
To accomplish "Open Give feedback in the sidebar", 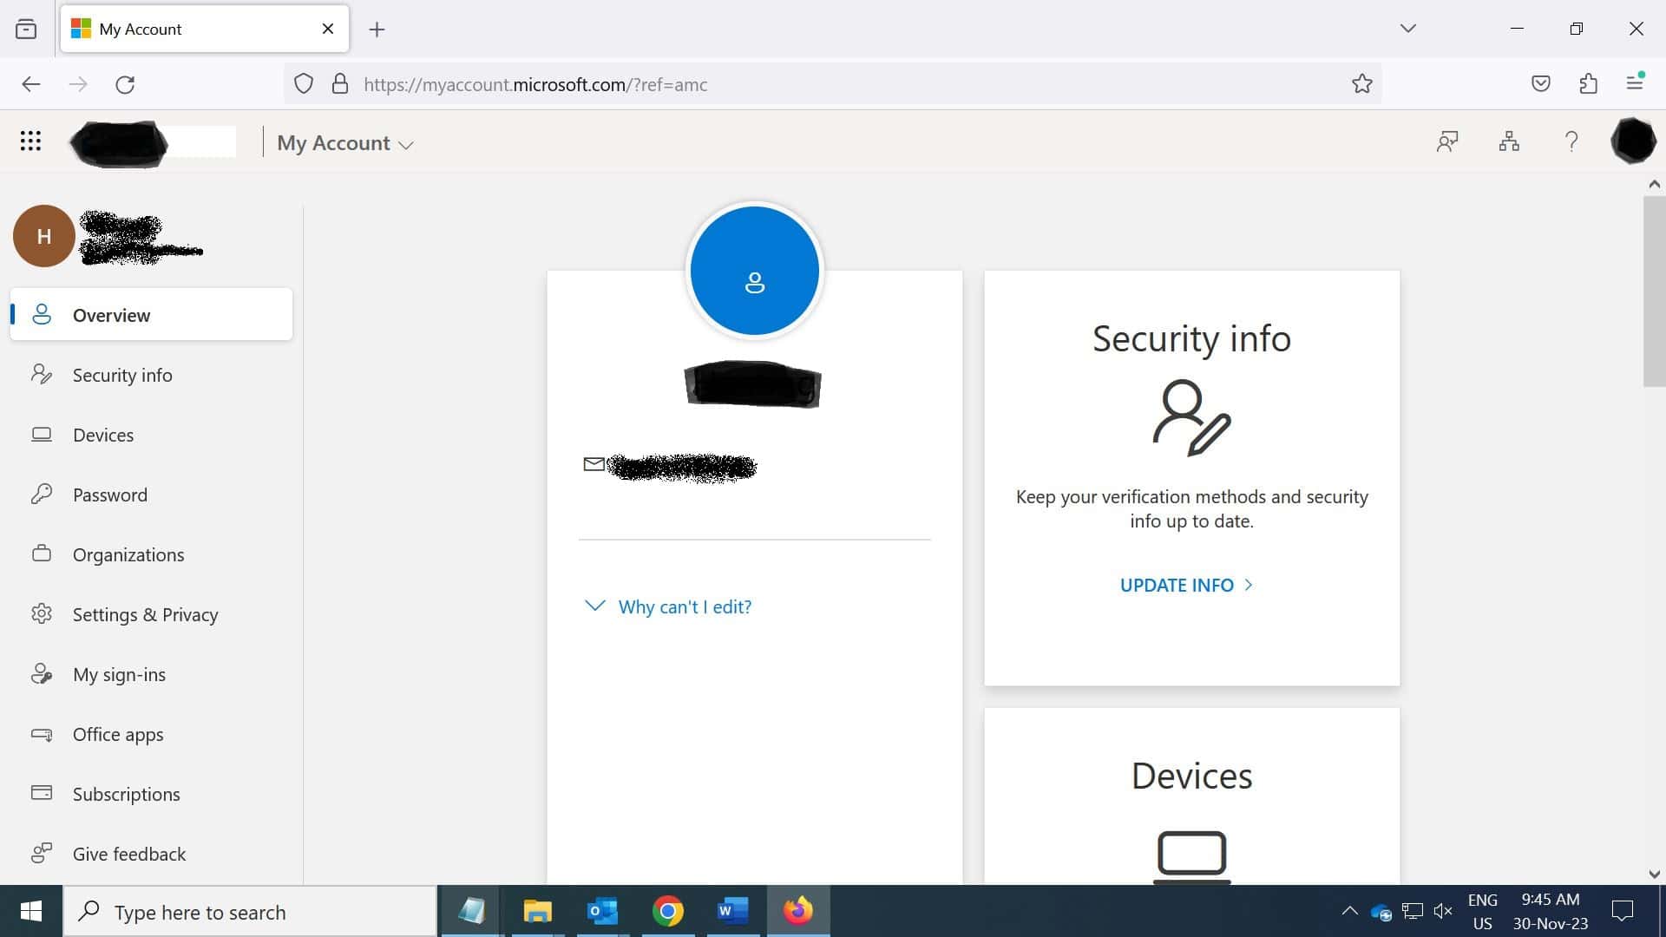I will pos(151,854).
